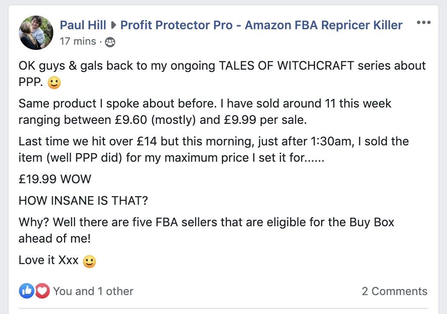Image resolution: width=447 pixels, height=314 pixels.
Task: Open the 2 Comments link
Action: point(395,291)
